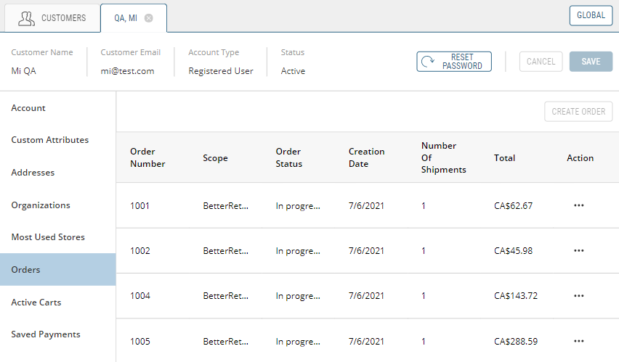Click the Create Order button
Screen dimensions: 619x362
pyautogui.click(x=578, y=112)
